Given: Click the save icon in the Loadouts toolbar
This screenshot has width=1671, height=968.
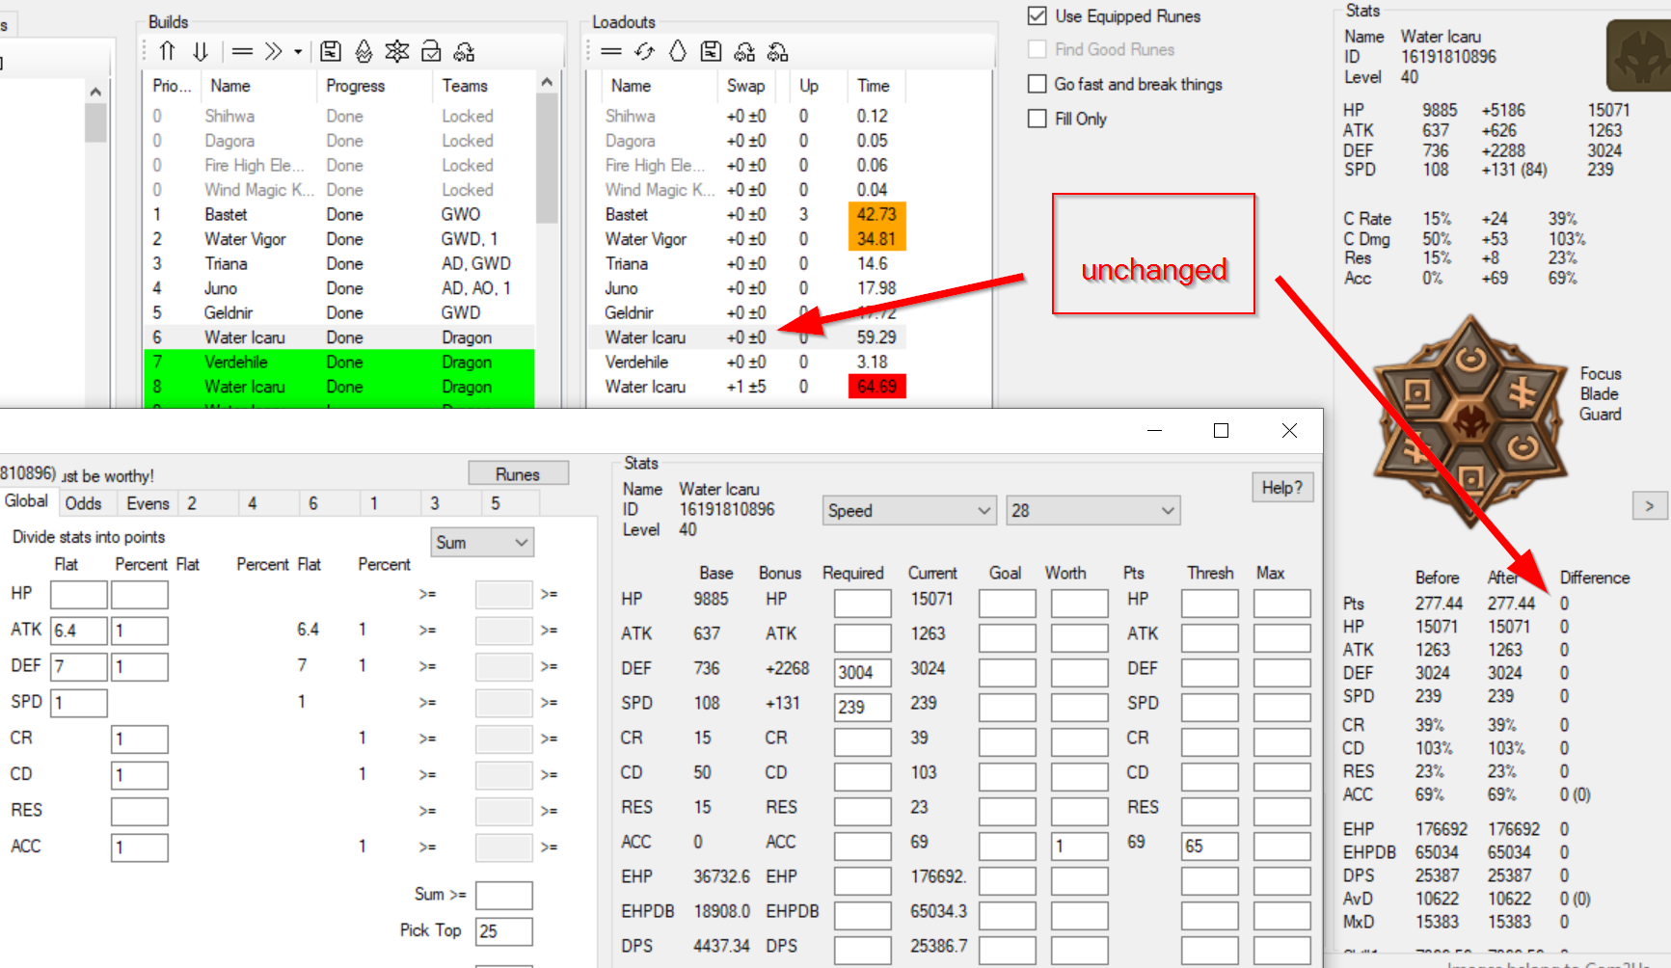Looking at the screenshot, I should pos(711,51).
